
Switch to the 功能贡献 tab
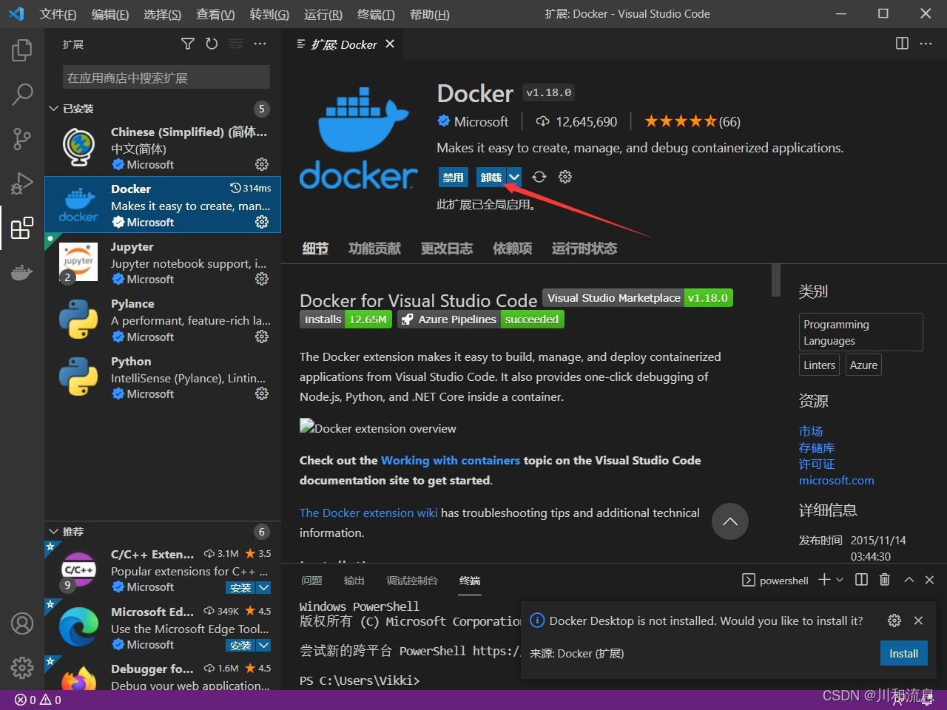click(x=375, y=248)
